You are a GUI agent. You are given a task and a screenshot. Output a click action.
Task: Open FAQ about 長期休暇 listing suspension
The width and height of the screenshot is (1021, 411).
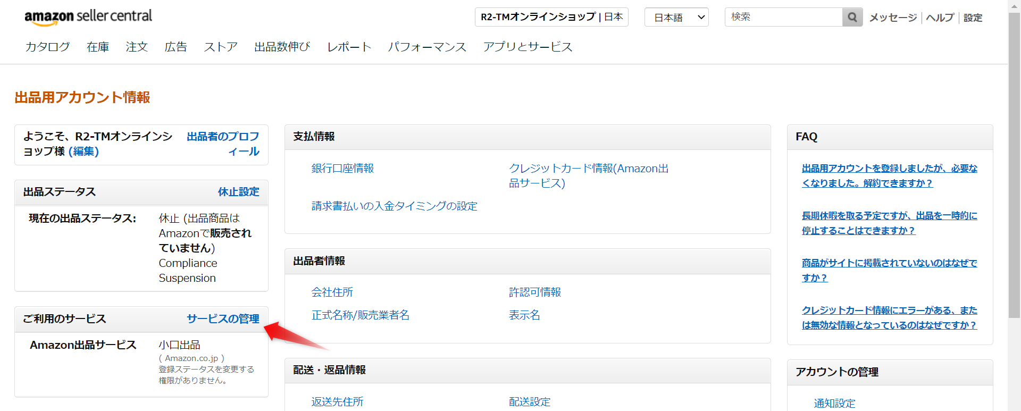[x=889, y=223]
